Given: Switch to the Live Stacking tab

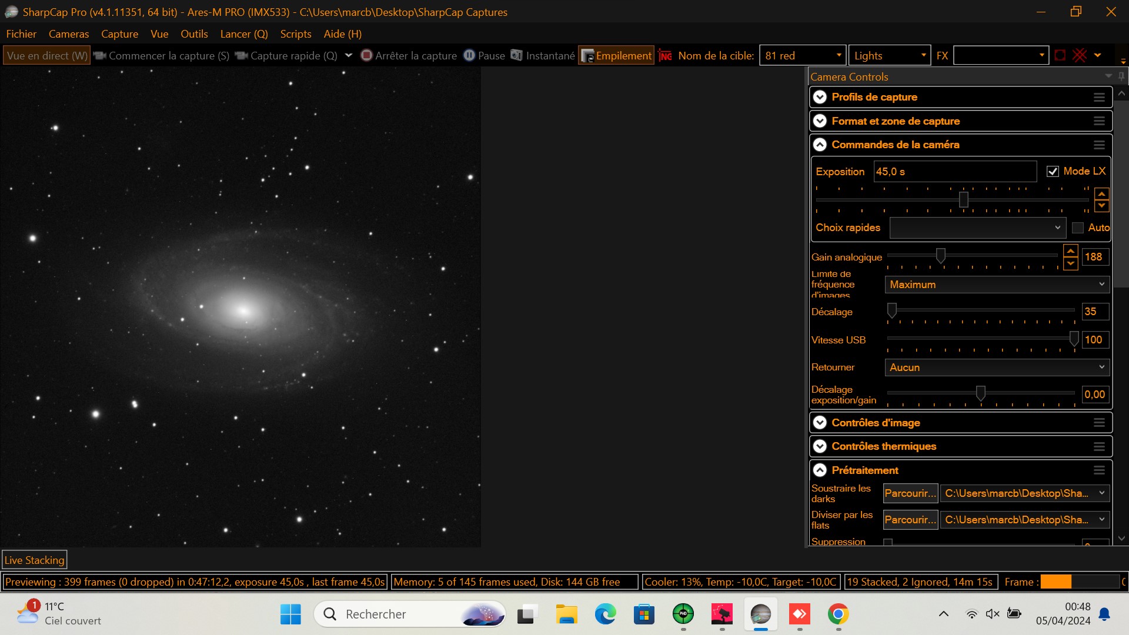Looking at the screenshot, I should (x=34, y=559).
